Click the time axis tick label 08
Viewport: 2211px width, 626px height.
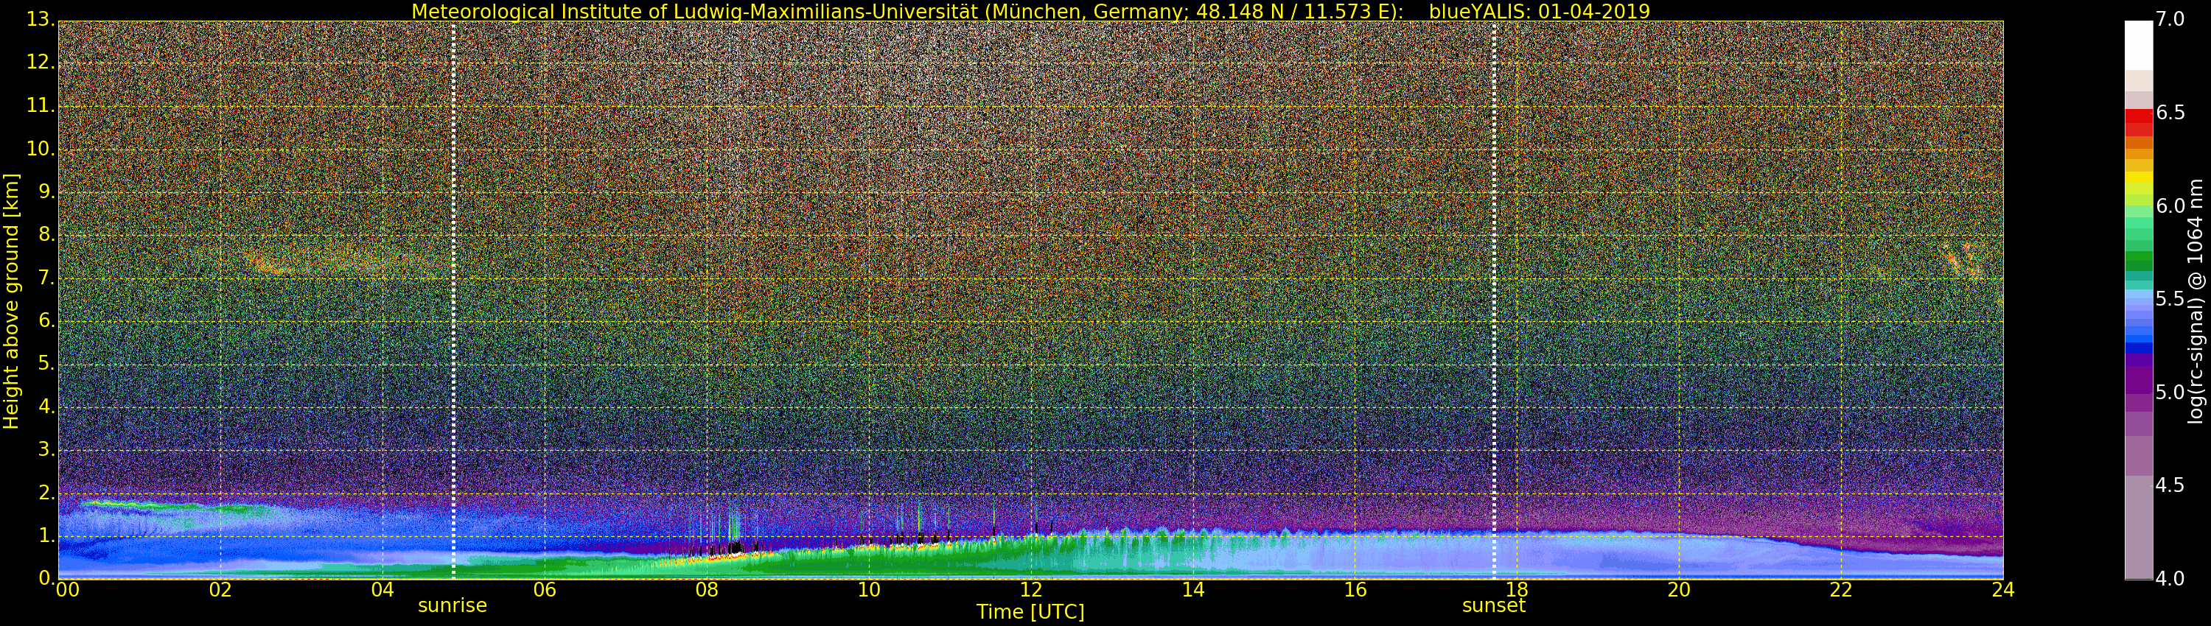706,590
